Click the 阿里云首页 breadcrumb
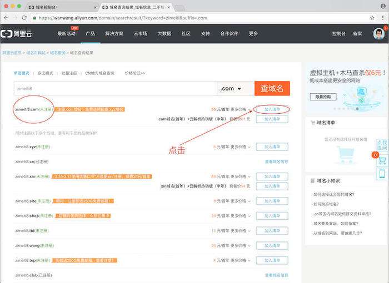Image resolution: width=389 pixels, height=283 pixels. 12,53
